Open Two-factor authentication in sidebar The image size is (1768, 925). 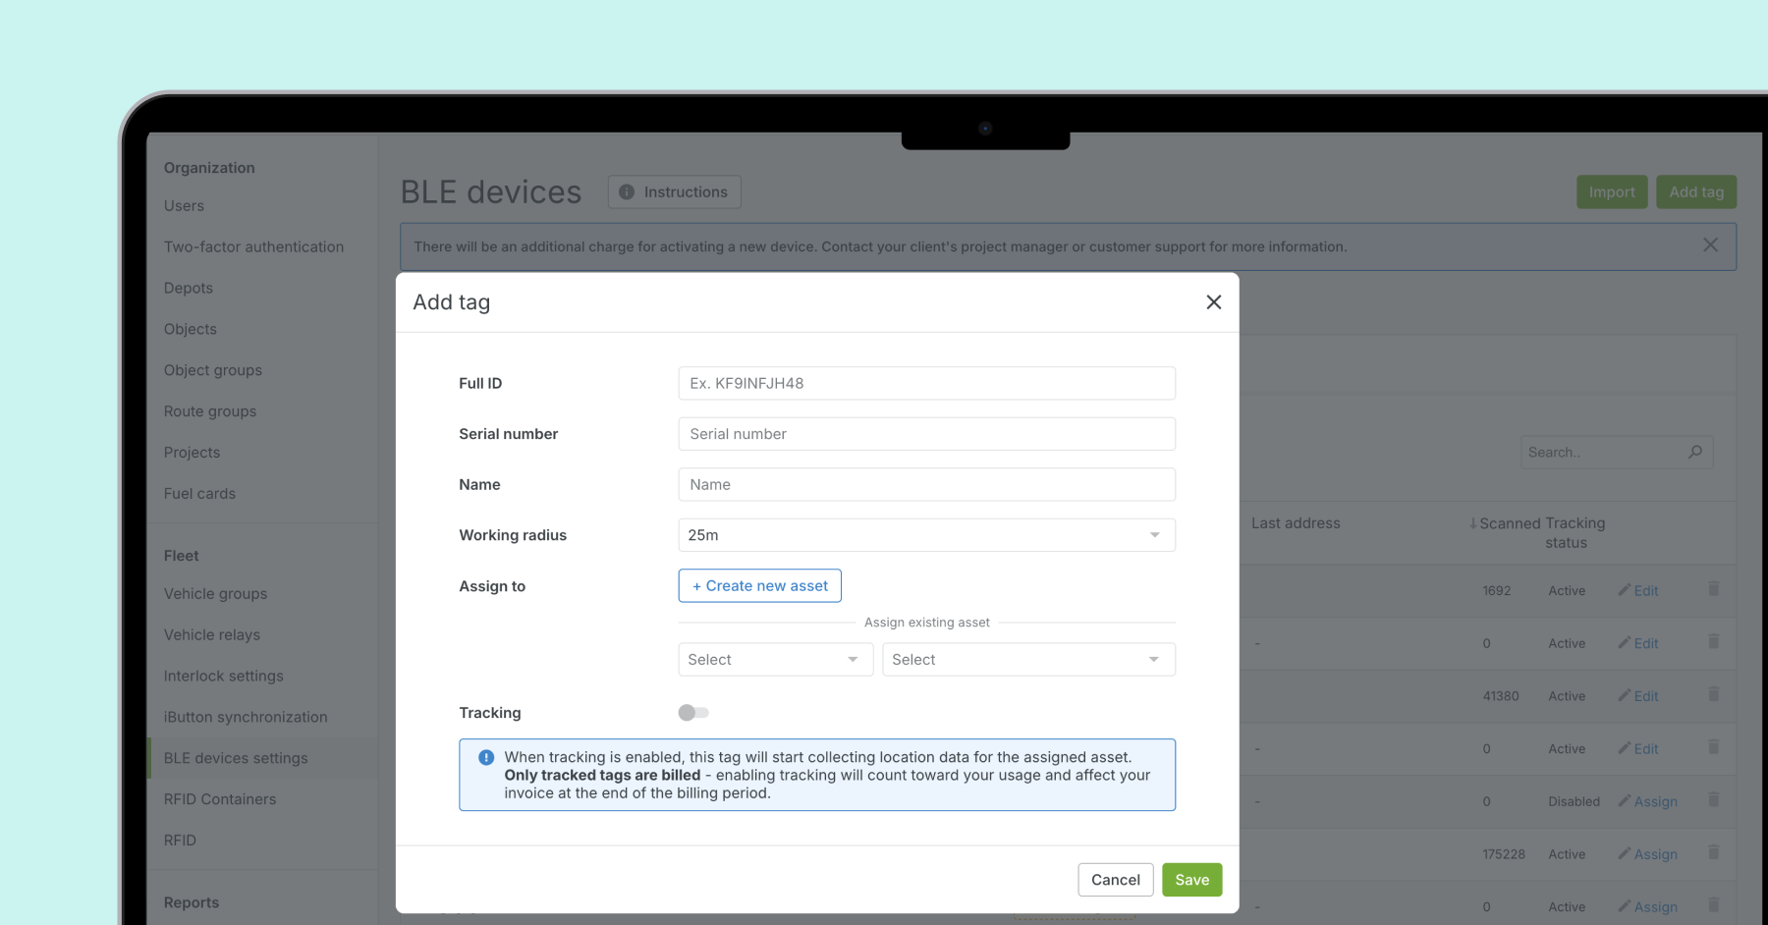253,247
